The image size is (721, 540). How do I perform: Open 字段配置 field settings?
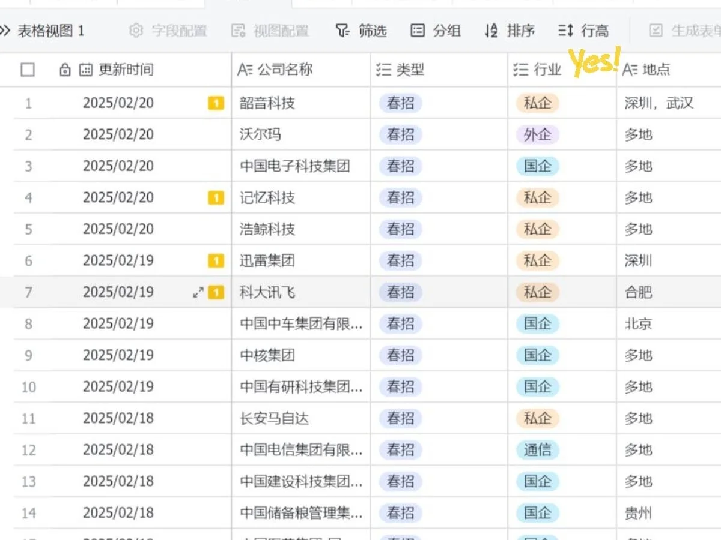coord(168,31)
